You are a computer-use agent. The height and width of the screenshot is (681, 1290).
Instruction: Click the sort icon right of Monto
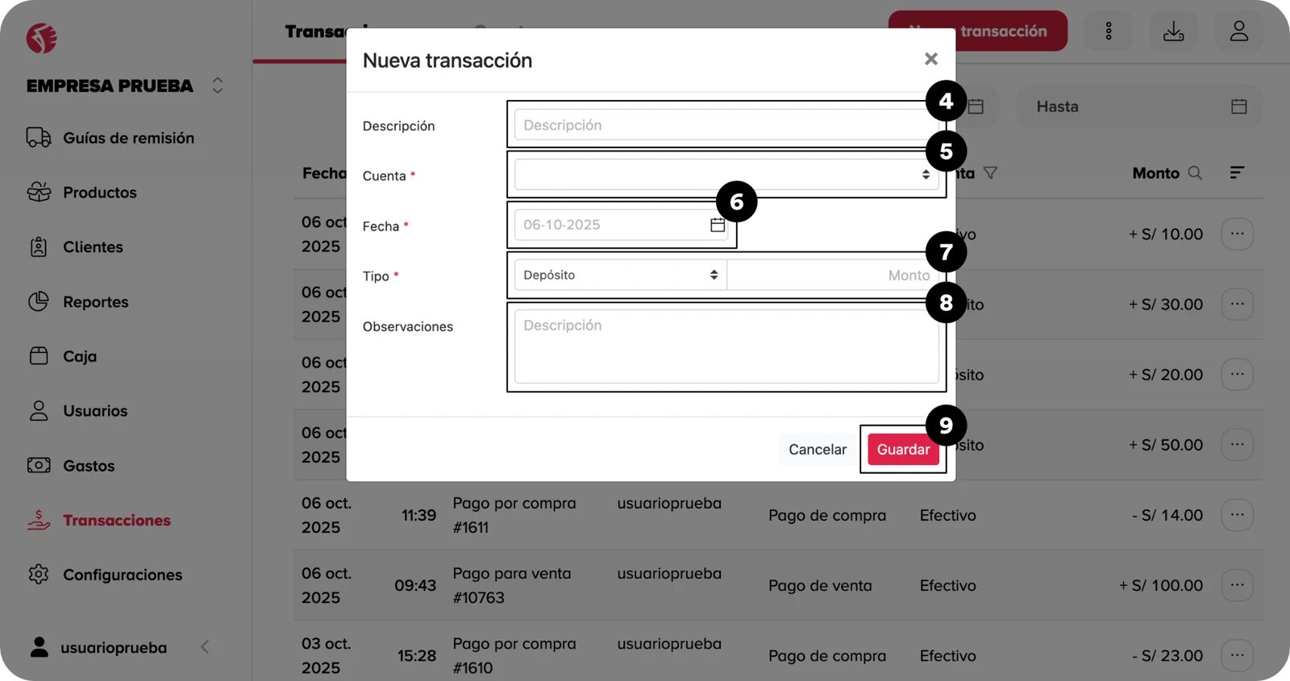tap(1237, 173)
